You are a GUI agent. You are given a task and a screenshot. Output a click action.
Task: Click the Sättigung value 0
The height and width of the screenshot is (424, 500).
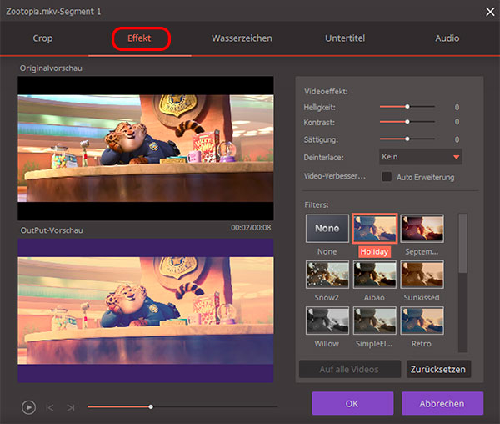coord(457,139)
